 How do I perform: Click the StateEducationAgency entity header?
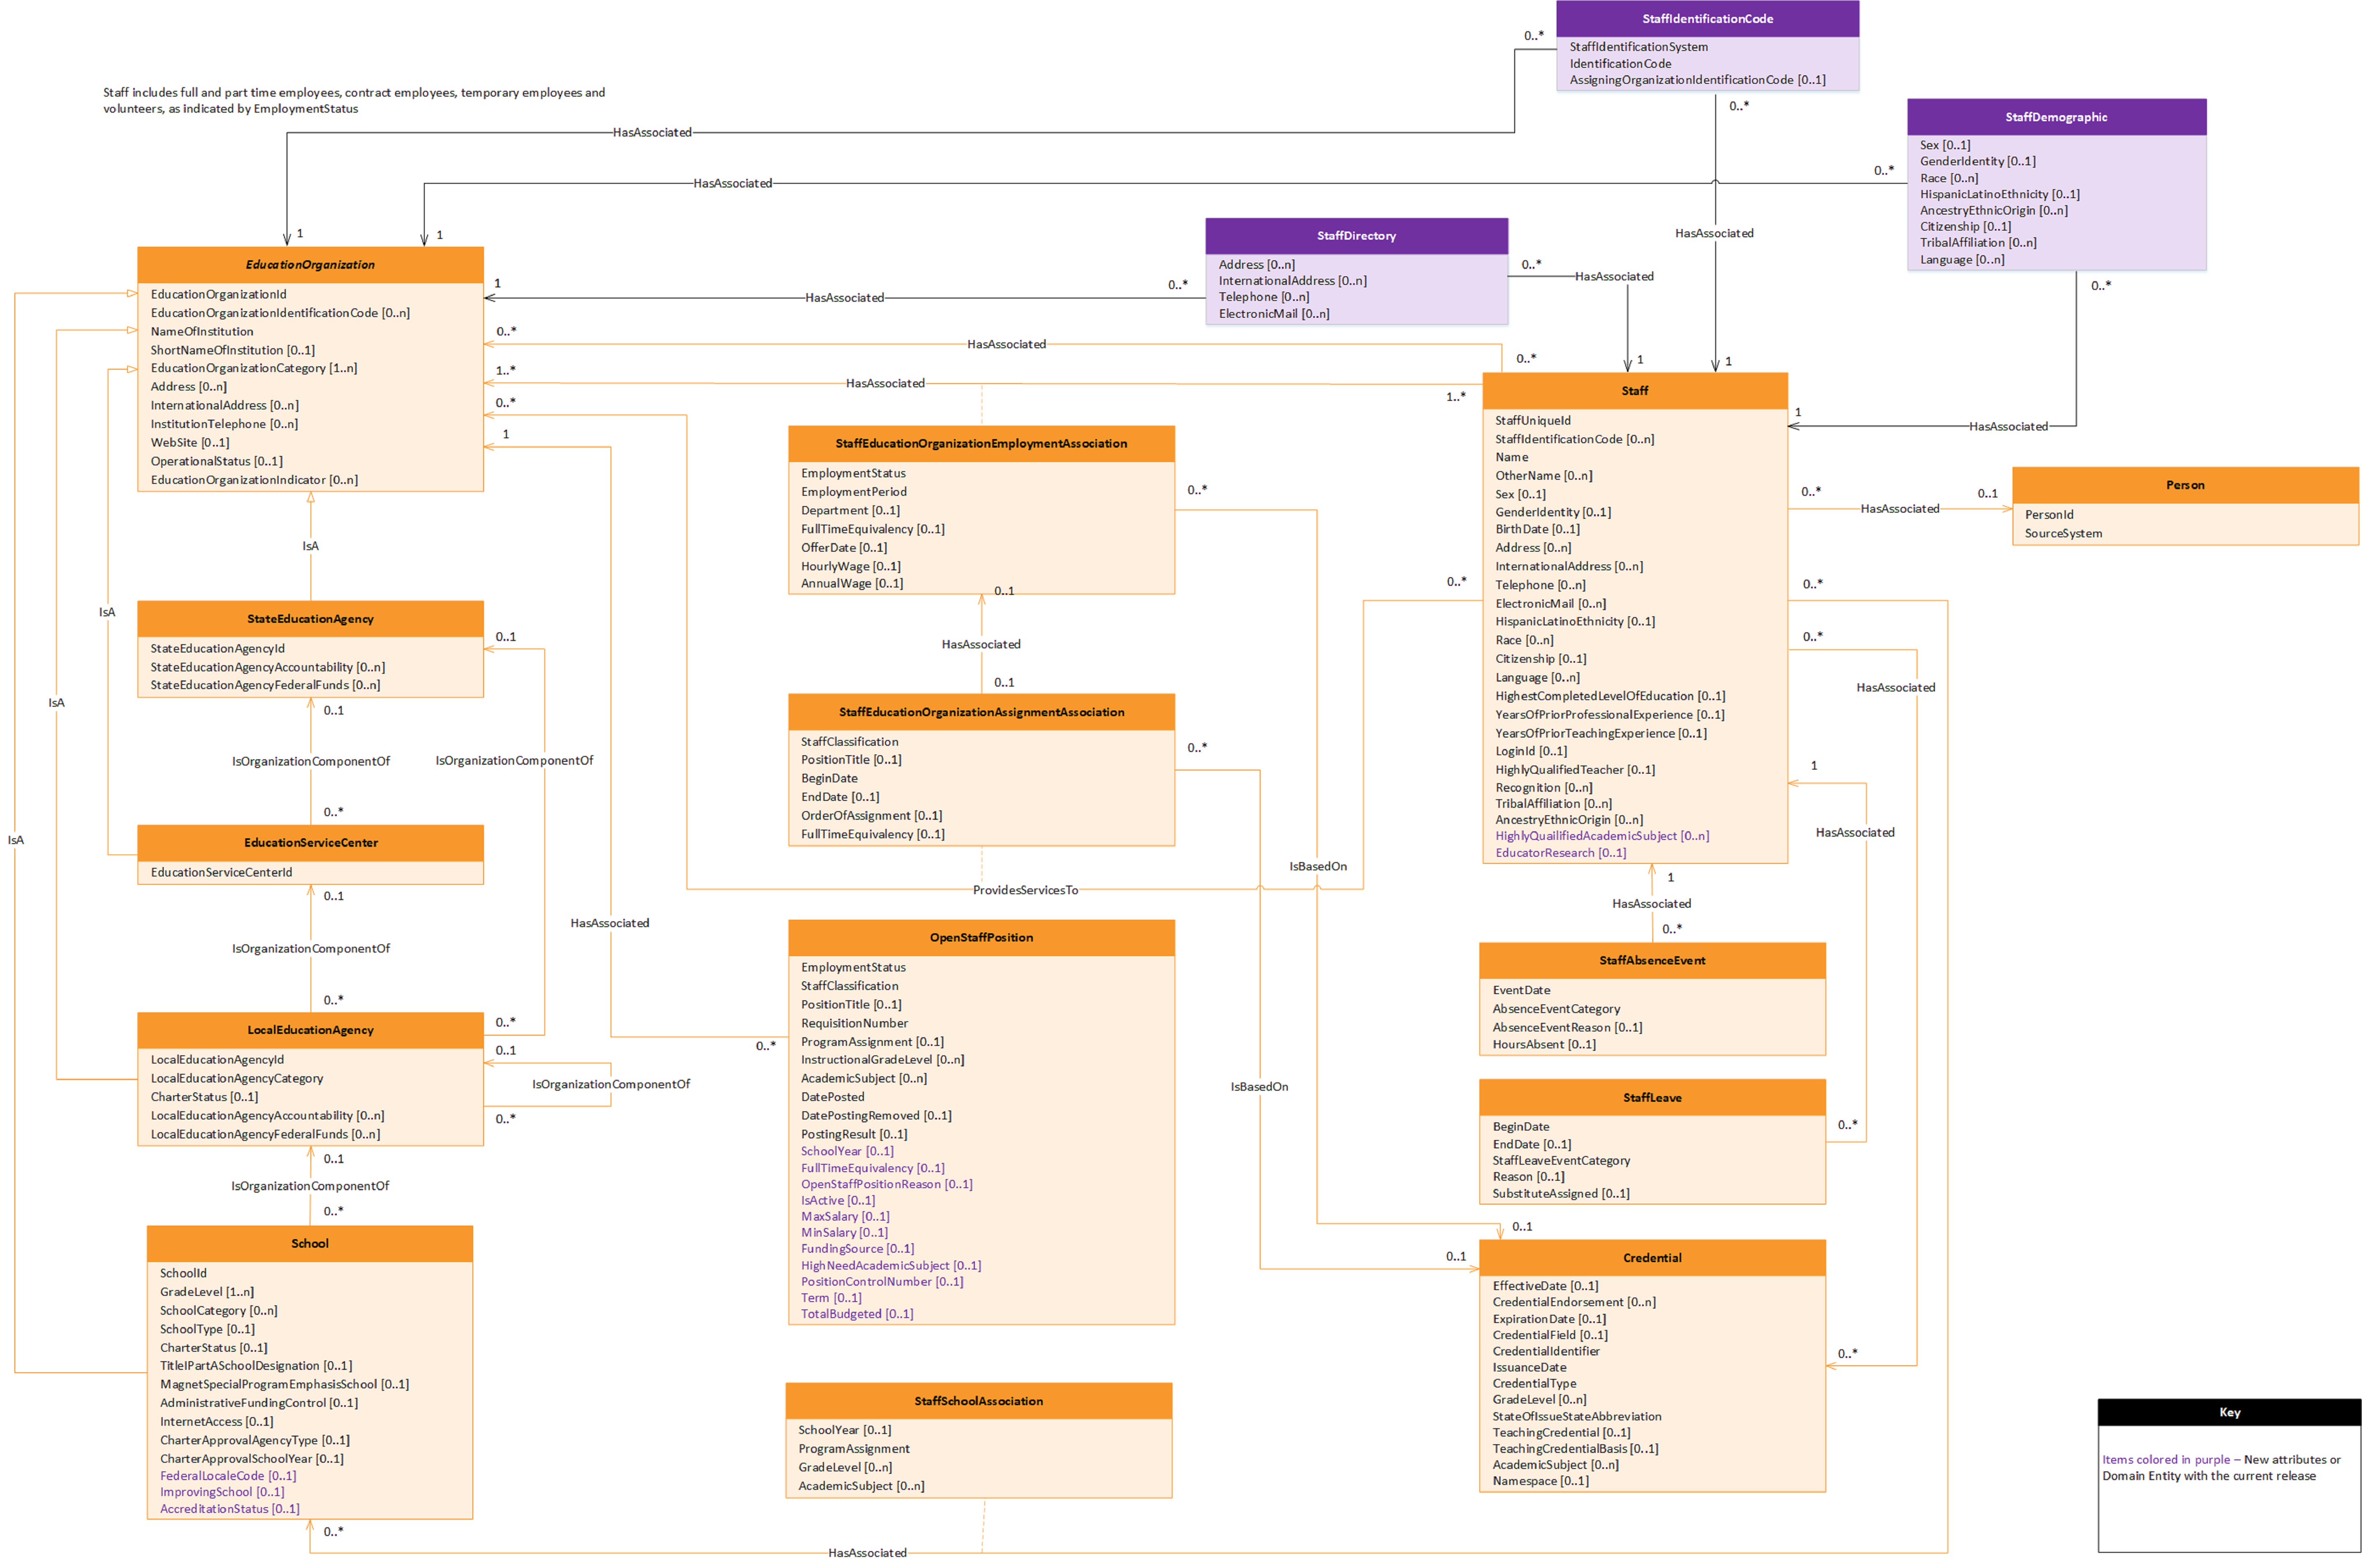(310, 619)
